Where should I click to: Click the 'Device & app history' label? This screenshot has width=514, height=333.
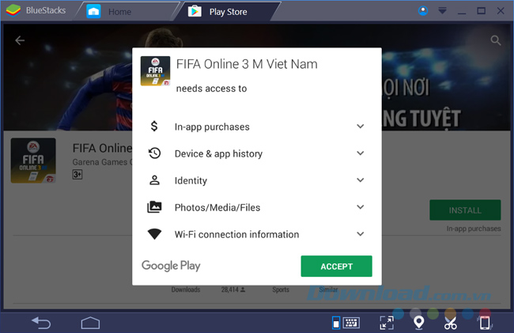(x=218, y=153)
